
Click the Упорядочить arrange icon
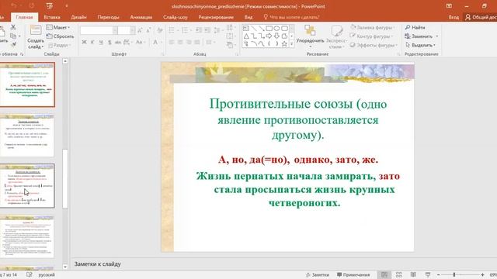click(310, 31)
